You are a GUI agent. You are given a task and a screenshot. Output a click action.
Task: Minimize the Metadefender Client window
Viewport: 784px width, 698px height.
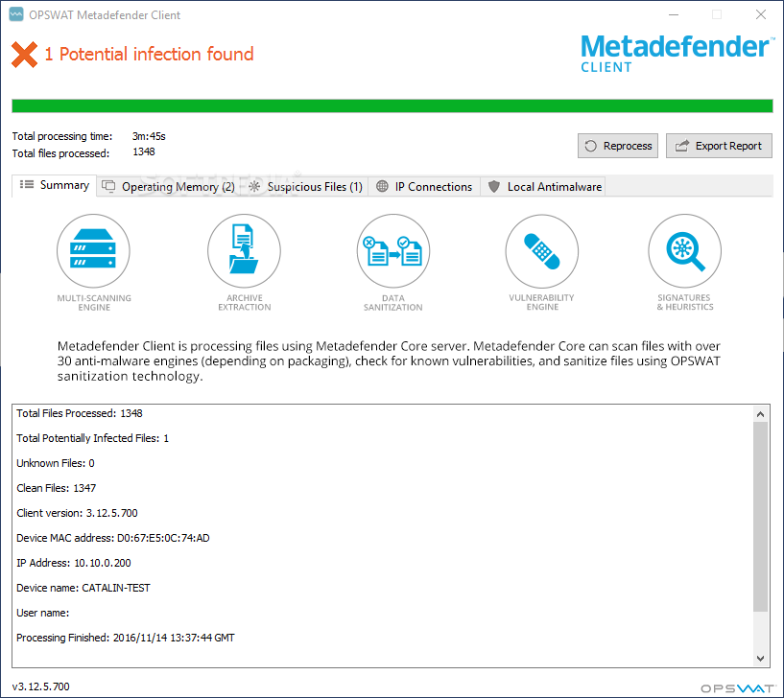coord(674,15)
